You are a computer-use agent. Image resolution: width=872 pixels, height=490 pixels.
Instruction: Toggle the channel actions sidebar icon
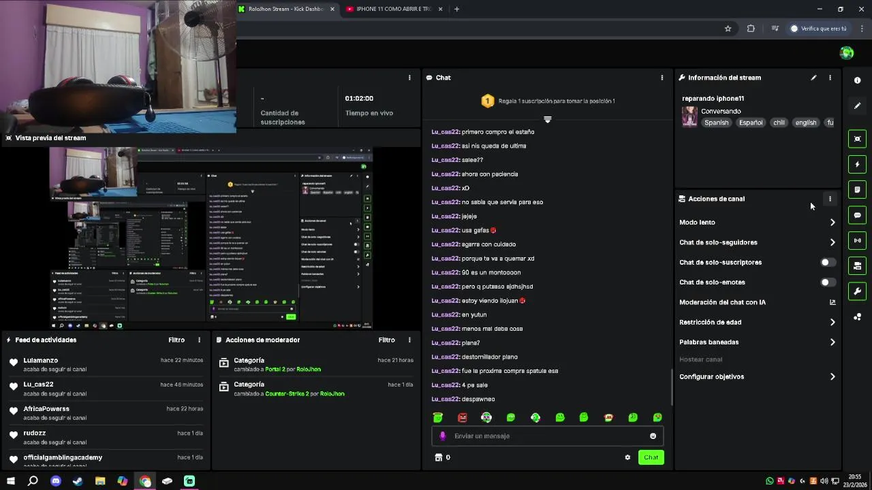(x=857, y=265)
